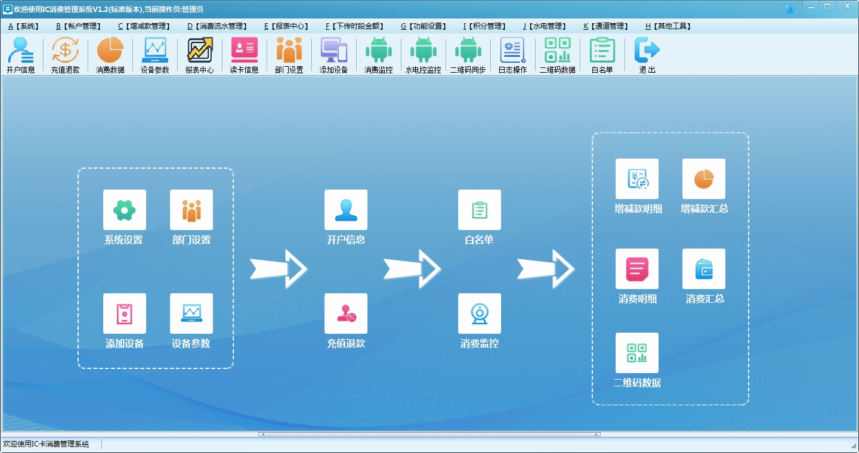
Task: Open the G【功能设置】 menu
Action: pyautogui.click(x=424, y=26)
